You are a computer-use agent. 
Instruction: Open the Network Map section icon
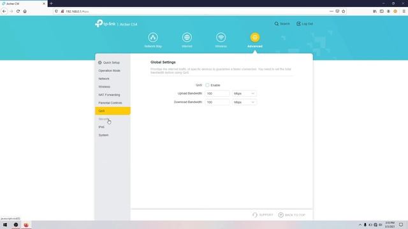pyautogui.click(x=153, y=38)
